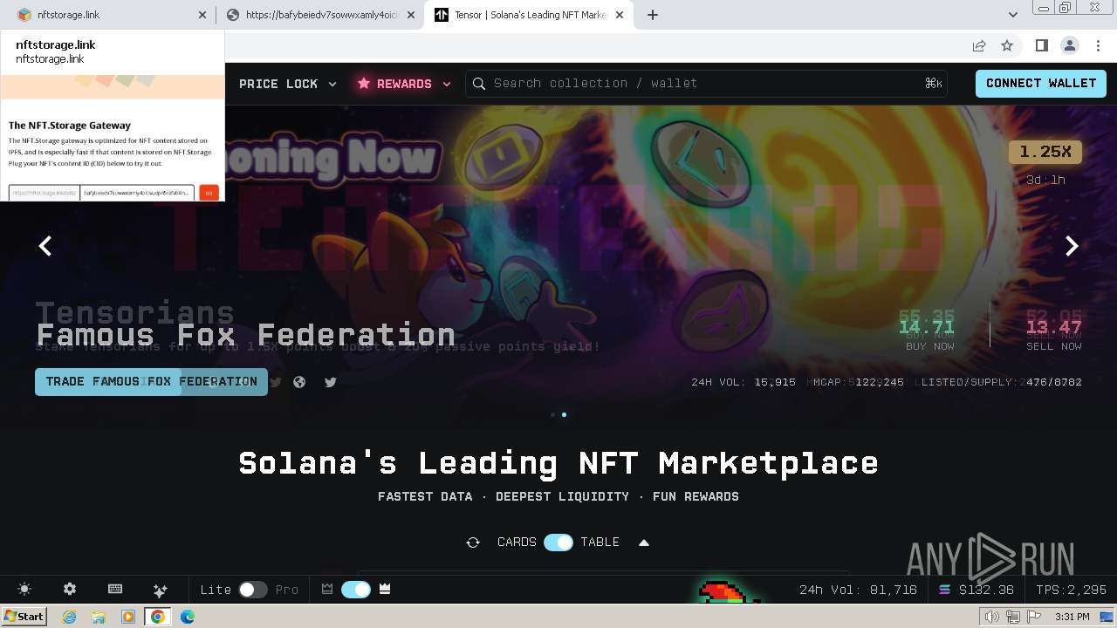
Task: Open new browser tab
Action: pyautogui.click(x=652, y=15)
